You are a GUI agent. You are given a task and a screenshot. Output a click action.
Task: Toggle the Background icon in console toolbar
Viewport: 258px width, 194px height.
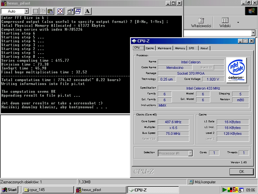click(x=78, y=11)
